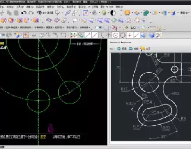
Task: Click the browser Home button with house icon
Action: (x=145, y=49)
